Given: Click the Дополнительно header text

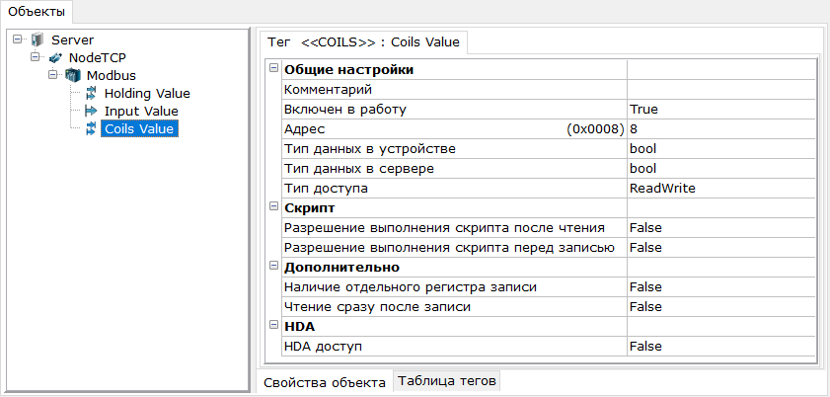Looking at the screenshot, I should [x=341, y=268].
